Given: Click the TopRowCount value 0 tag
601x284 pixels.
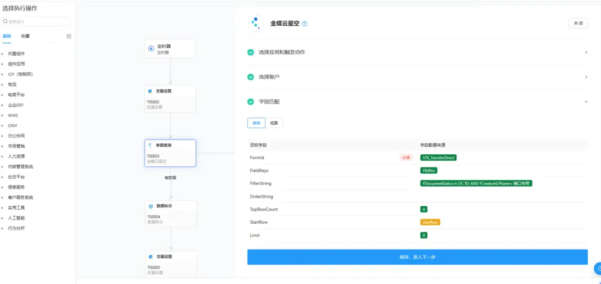Looking at the screenshot, I should [424, 209].
